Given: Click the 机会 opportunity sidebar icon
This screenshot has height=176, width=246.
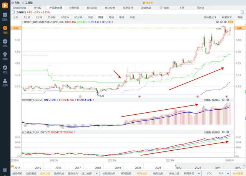Looking at the screenshot, I should pyautogui.click(x=5, y=69).
